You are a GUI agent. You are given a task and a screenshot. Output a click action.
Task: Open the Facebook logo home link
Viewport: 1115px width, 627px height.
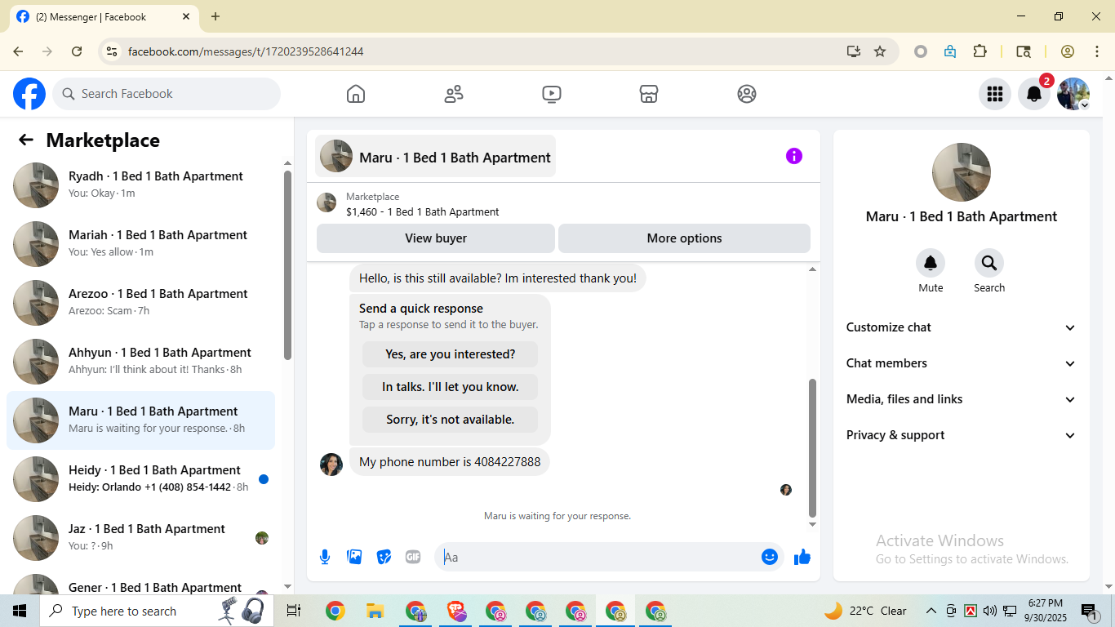click(29, 94)
